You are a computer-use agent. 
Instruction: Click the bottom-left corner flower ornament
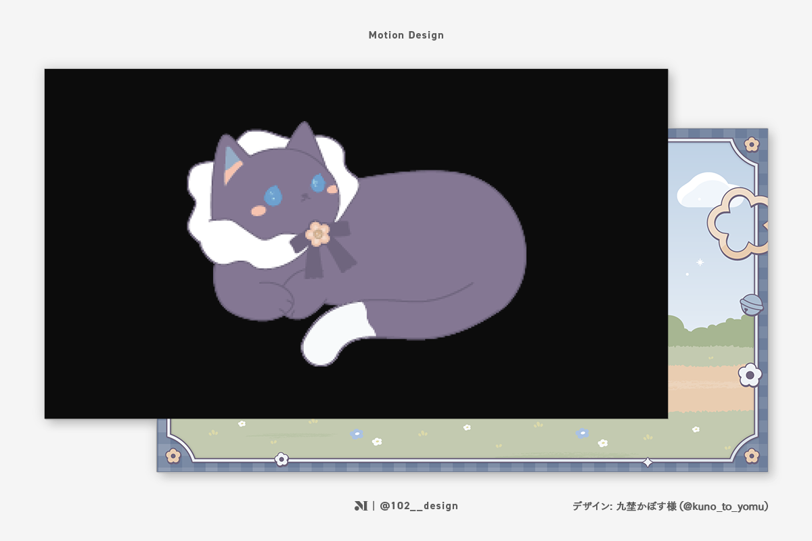point(173,456)
